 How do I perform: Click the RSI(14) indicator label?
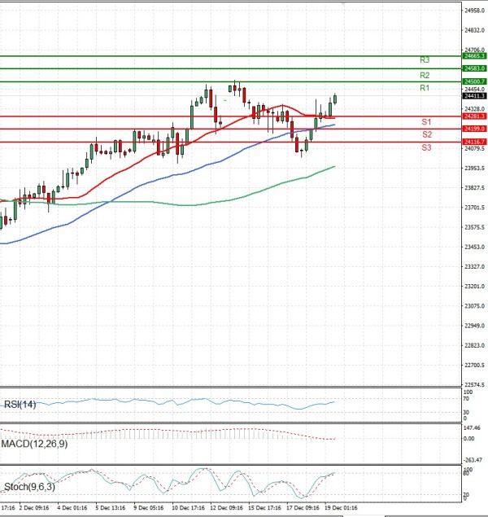[20, 405]
